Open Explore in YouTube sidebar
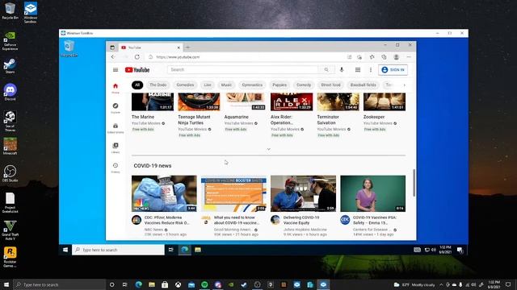This screenshot has height=290, width=517. (x=116, y=108)
